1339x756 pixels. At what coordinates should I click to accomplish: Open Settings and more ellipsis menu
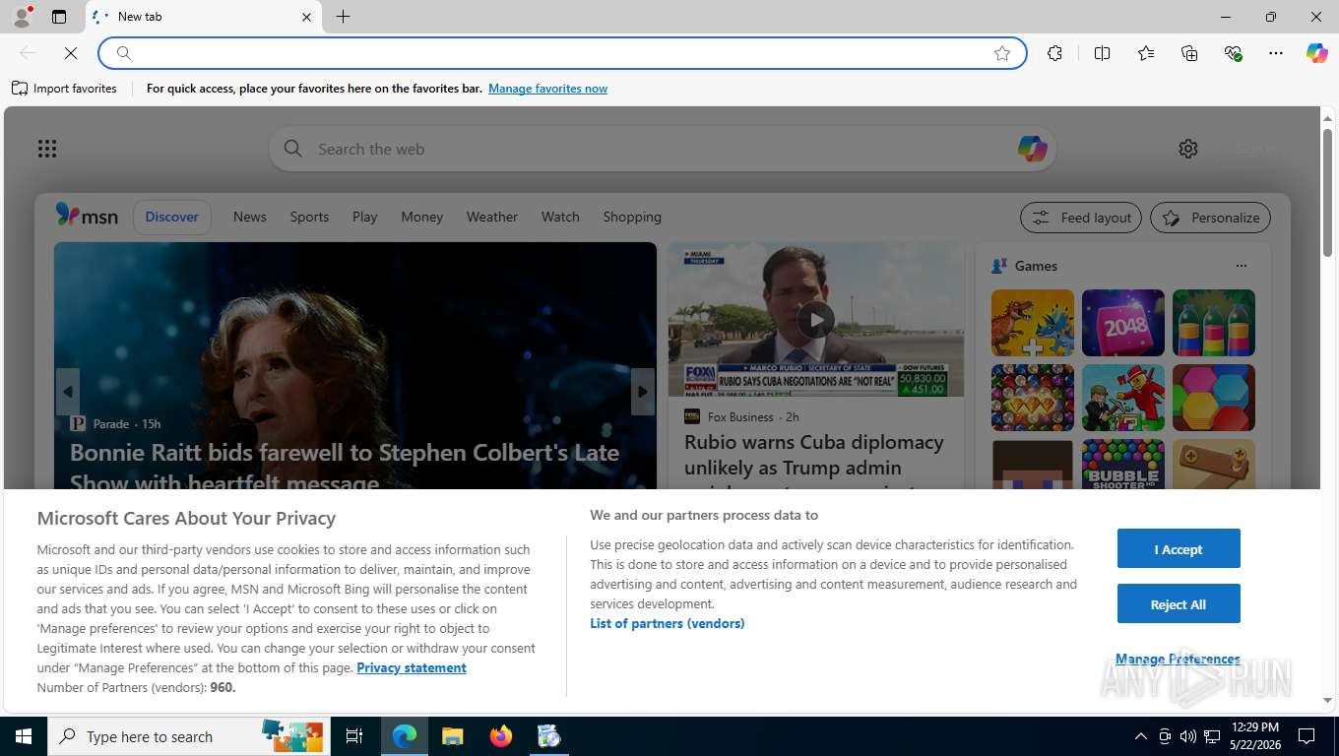[1276, 53]
